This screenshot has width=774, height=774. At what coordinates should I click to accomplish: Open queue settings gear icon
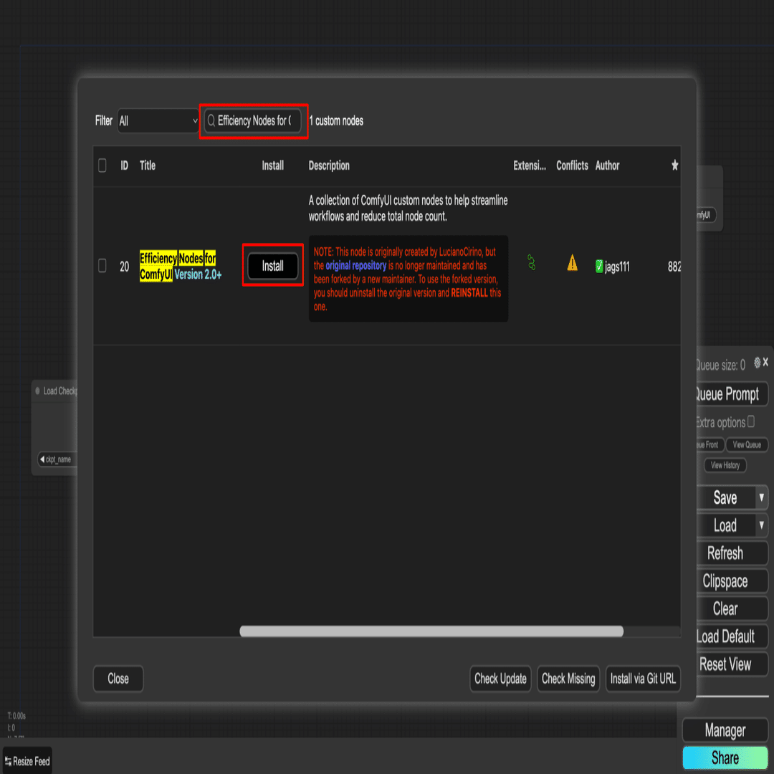(x=758, y=363)
